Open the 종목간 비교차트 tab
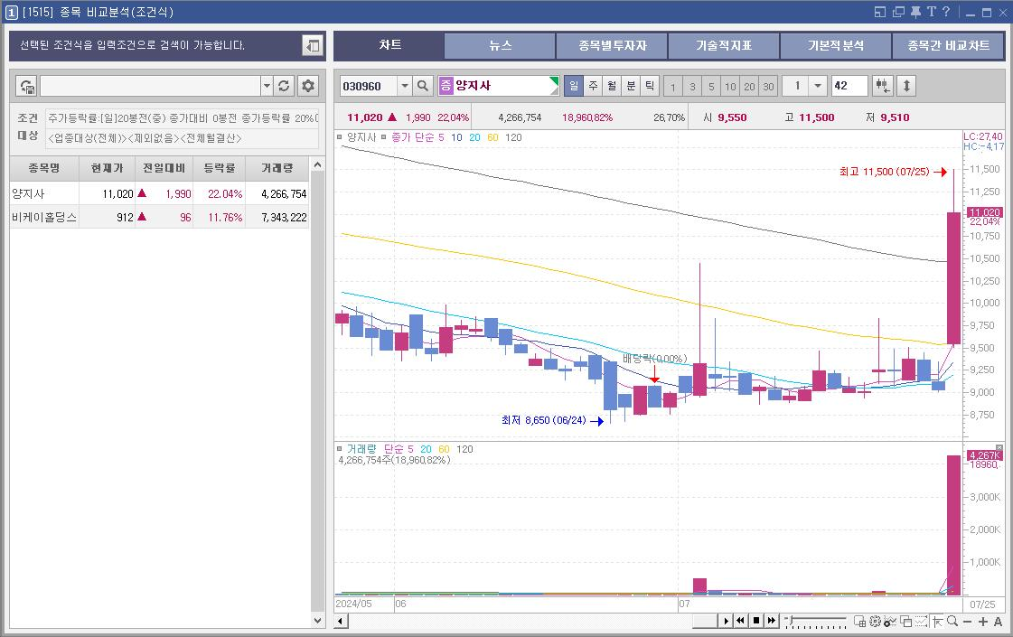This screenshot has height=637, width=1013. 948,46
